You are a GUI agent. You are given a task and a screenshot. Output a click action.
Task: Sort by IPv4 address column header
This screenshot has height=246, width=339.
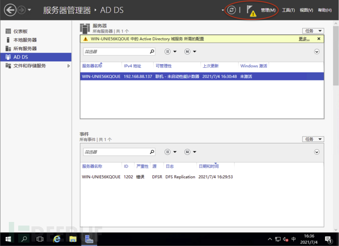coord(133,66)
